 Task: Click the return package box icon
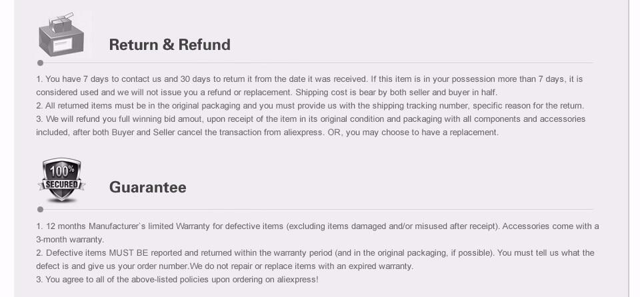pyautogui.click(x=61, y=35)
